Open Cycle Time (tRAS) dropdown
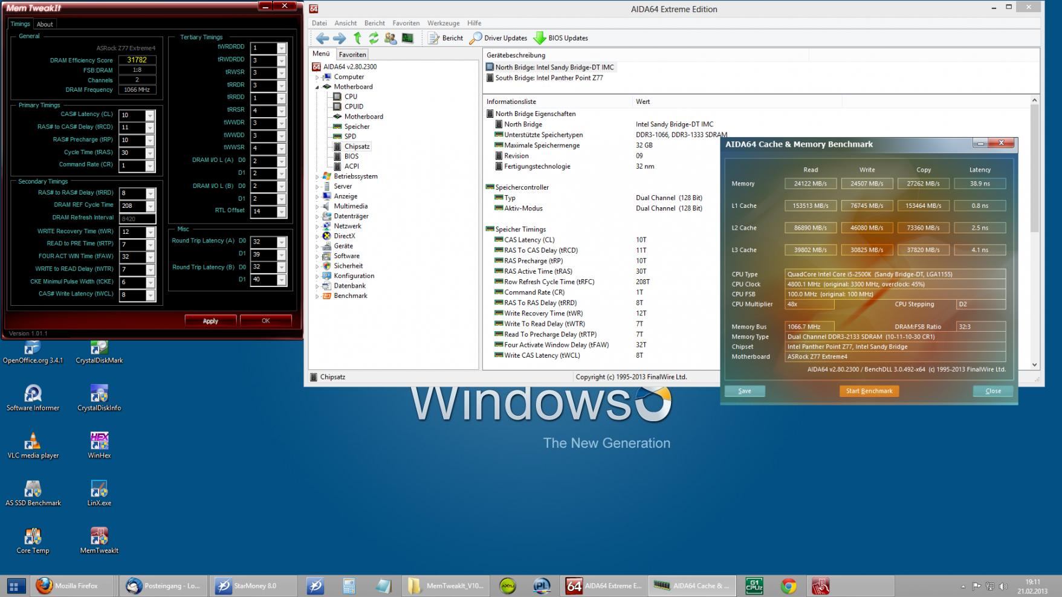Image resolution: width=1062 pixels, height=597 pixels. pyautogui.click(x=149, y=153)
